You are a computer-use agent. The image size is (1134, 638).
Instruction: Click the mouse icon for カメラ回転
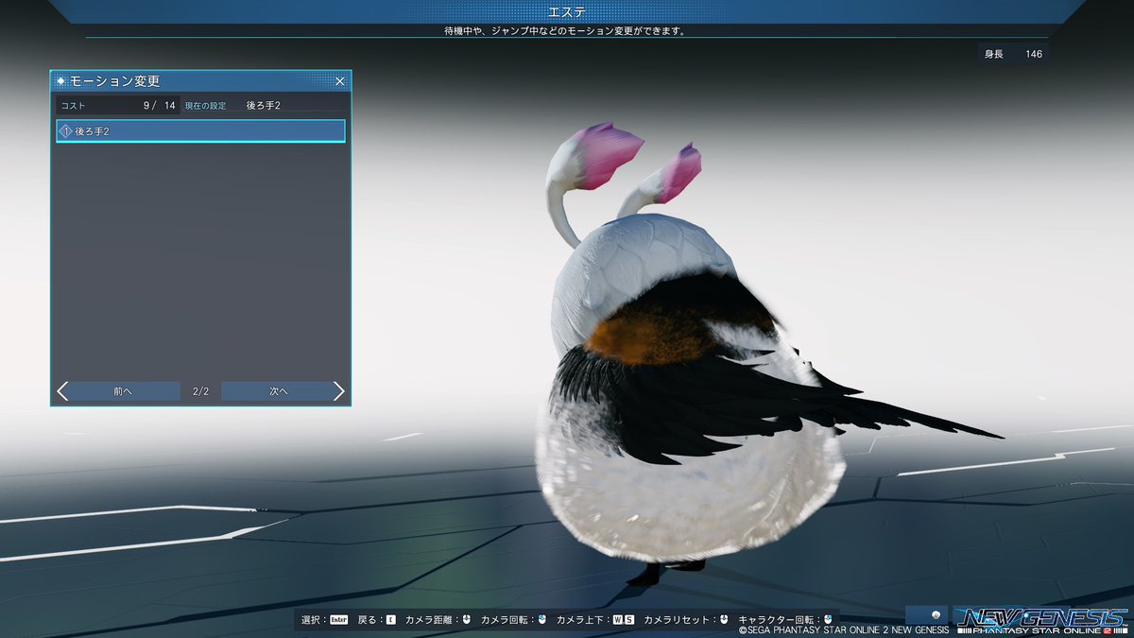[542, 620]
